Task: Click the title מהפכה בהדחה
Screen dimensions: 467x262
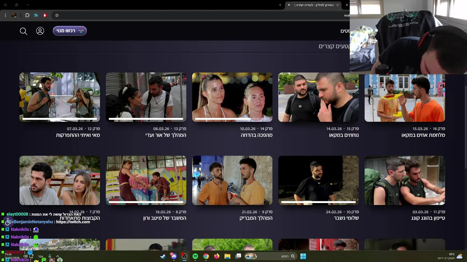Action: point(256,135)
